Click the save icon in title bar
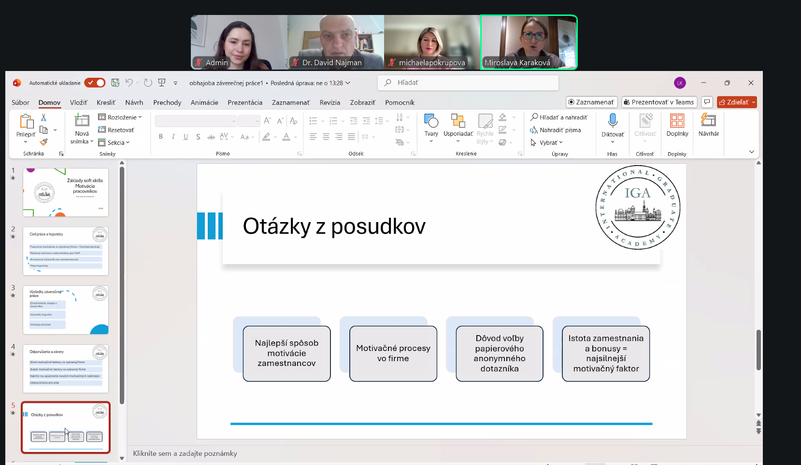Viewport: 801px width, 465px height. [x=115, y=83]
